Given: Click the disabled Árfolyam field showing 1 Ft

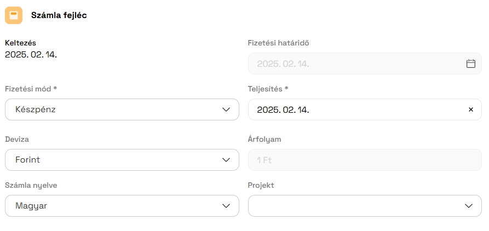Looking at the screenshot, I should point(365,160).
